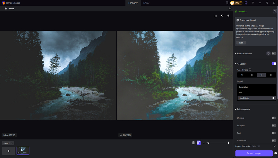The width and height of the screenshot is (278, 158).
Task: Enable the Sharpen switch
Action: [274, 125]
